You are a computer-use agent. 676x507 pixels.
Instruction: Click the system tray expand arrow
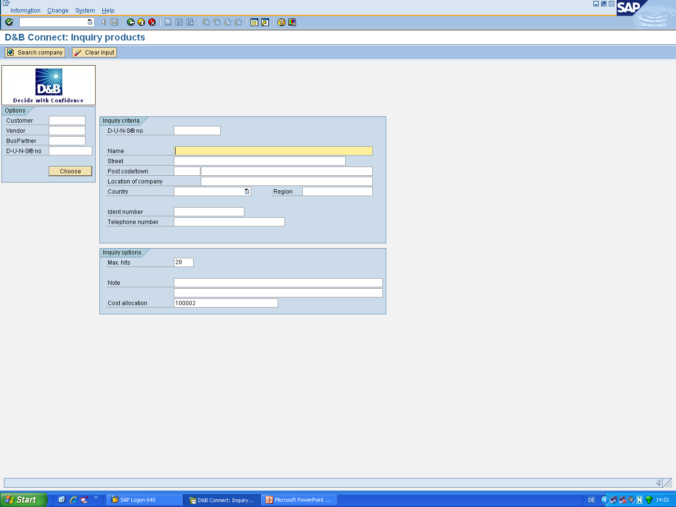[x=605, y=500]
